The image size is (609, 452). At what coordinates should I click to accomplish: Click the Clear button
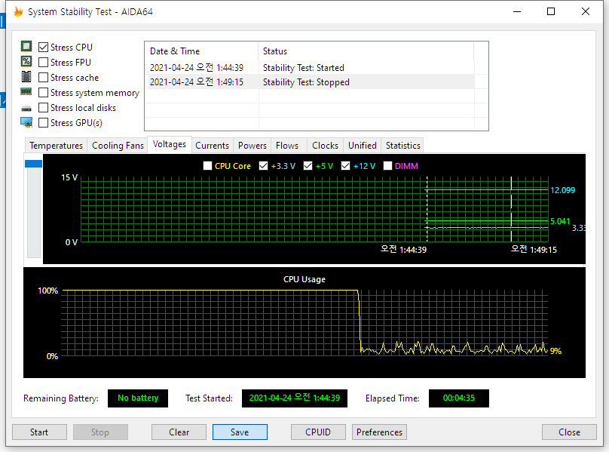[179, 432]
